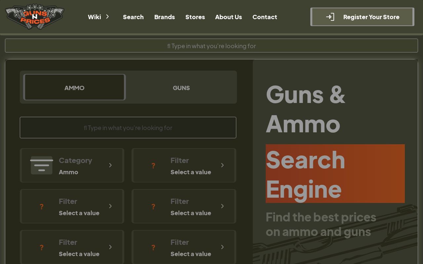This screenshot has width=423, height=264.
Task: Click the search field below the AMMO/GUNS toggle
Action: (128, 127)
